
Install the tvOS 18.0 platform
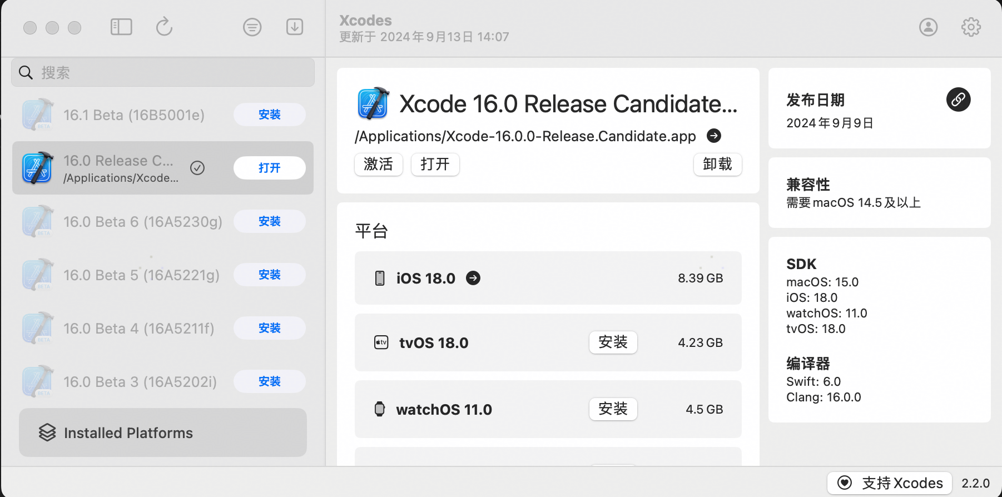pos(613,342)
